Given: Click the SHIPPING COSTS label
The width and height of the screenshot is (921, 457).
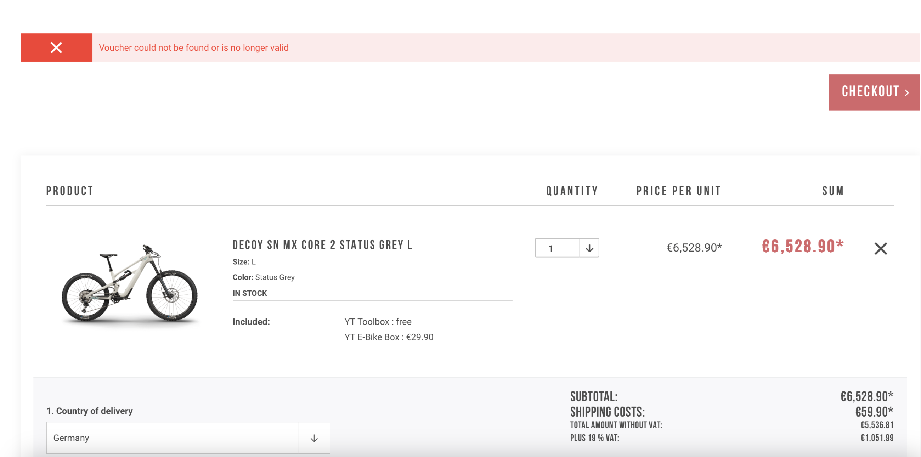Looking at the screenshot, I should (x=607, y=412).
